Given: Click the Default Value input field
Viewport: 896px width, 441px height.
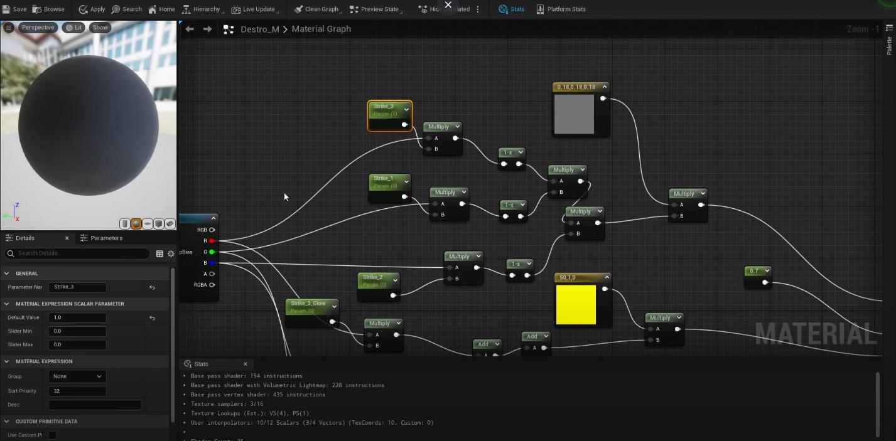Looking at the screenshot, I should [77, 317].
